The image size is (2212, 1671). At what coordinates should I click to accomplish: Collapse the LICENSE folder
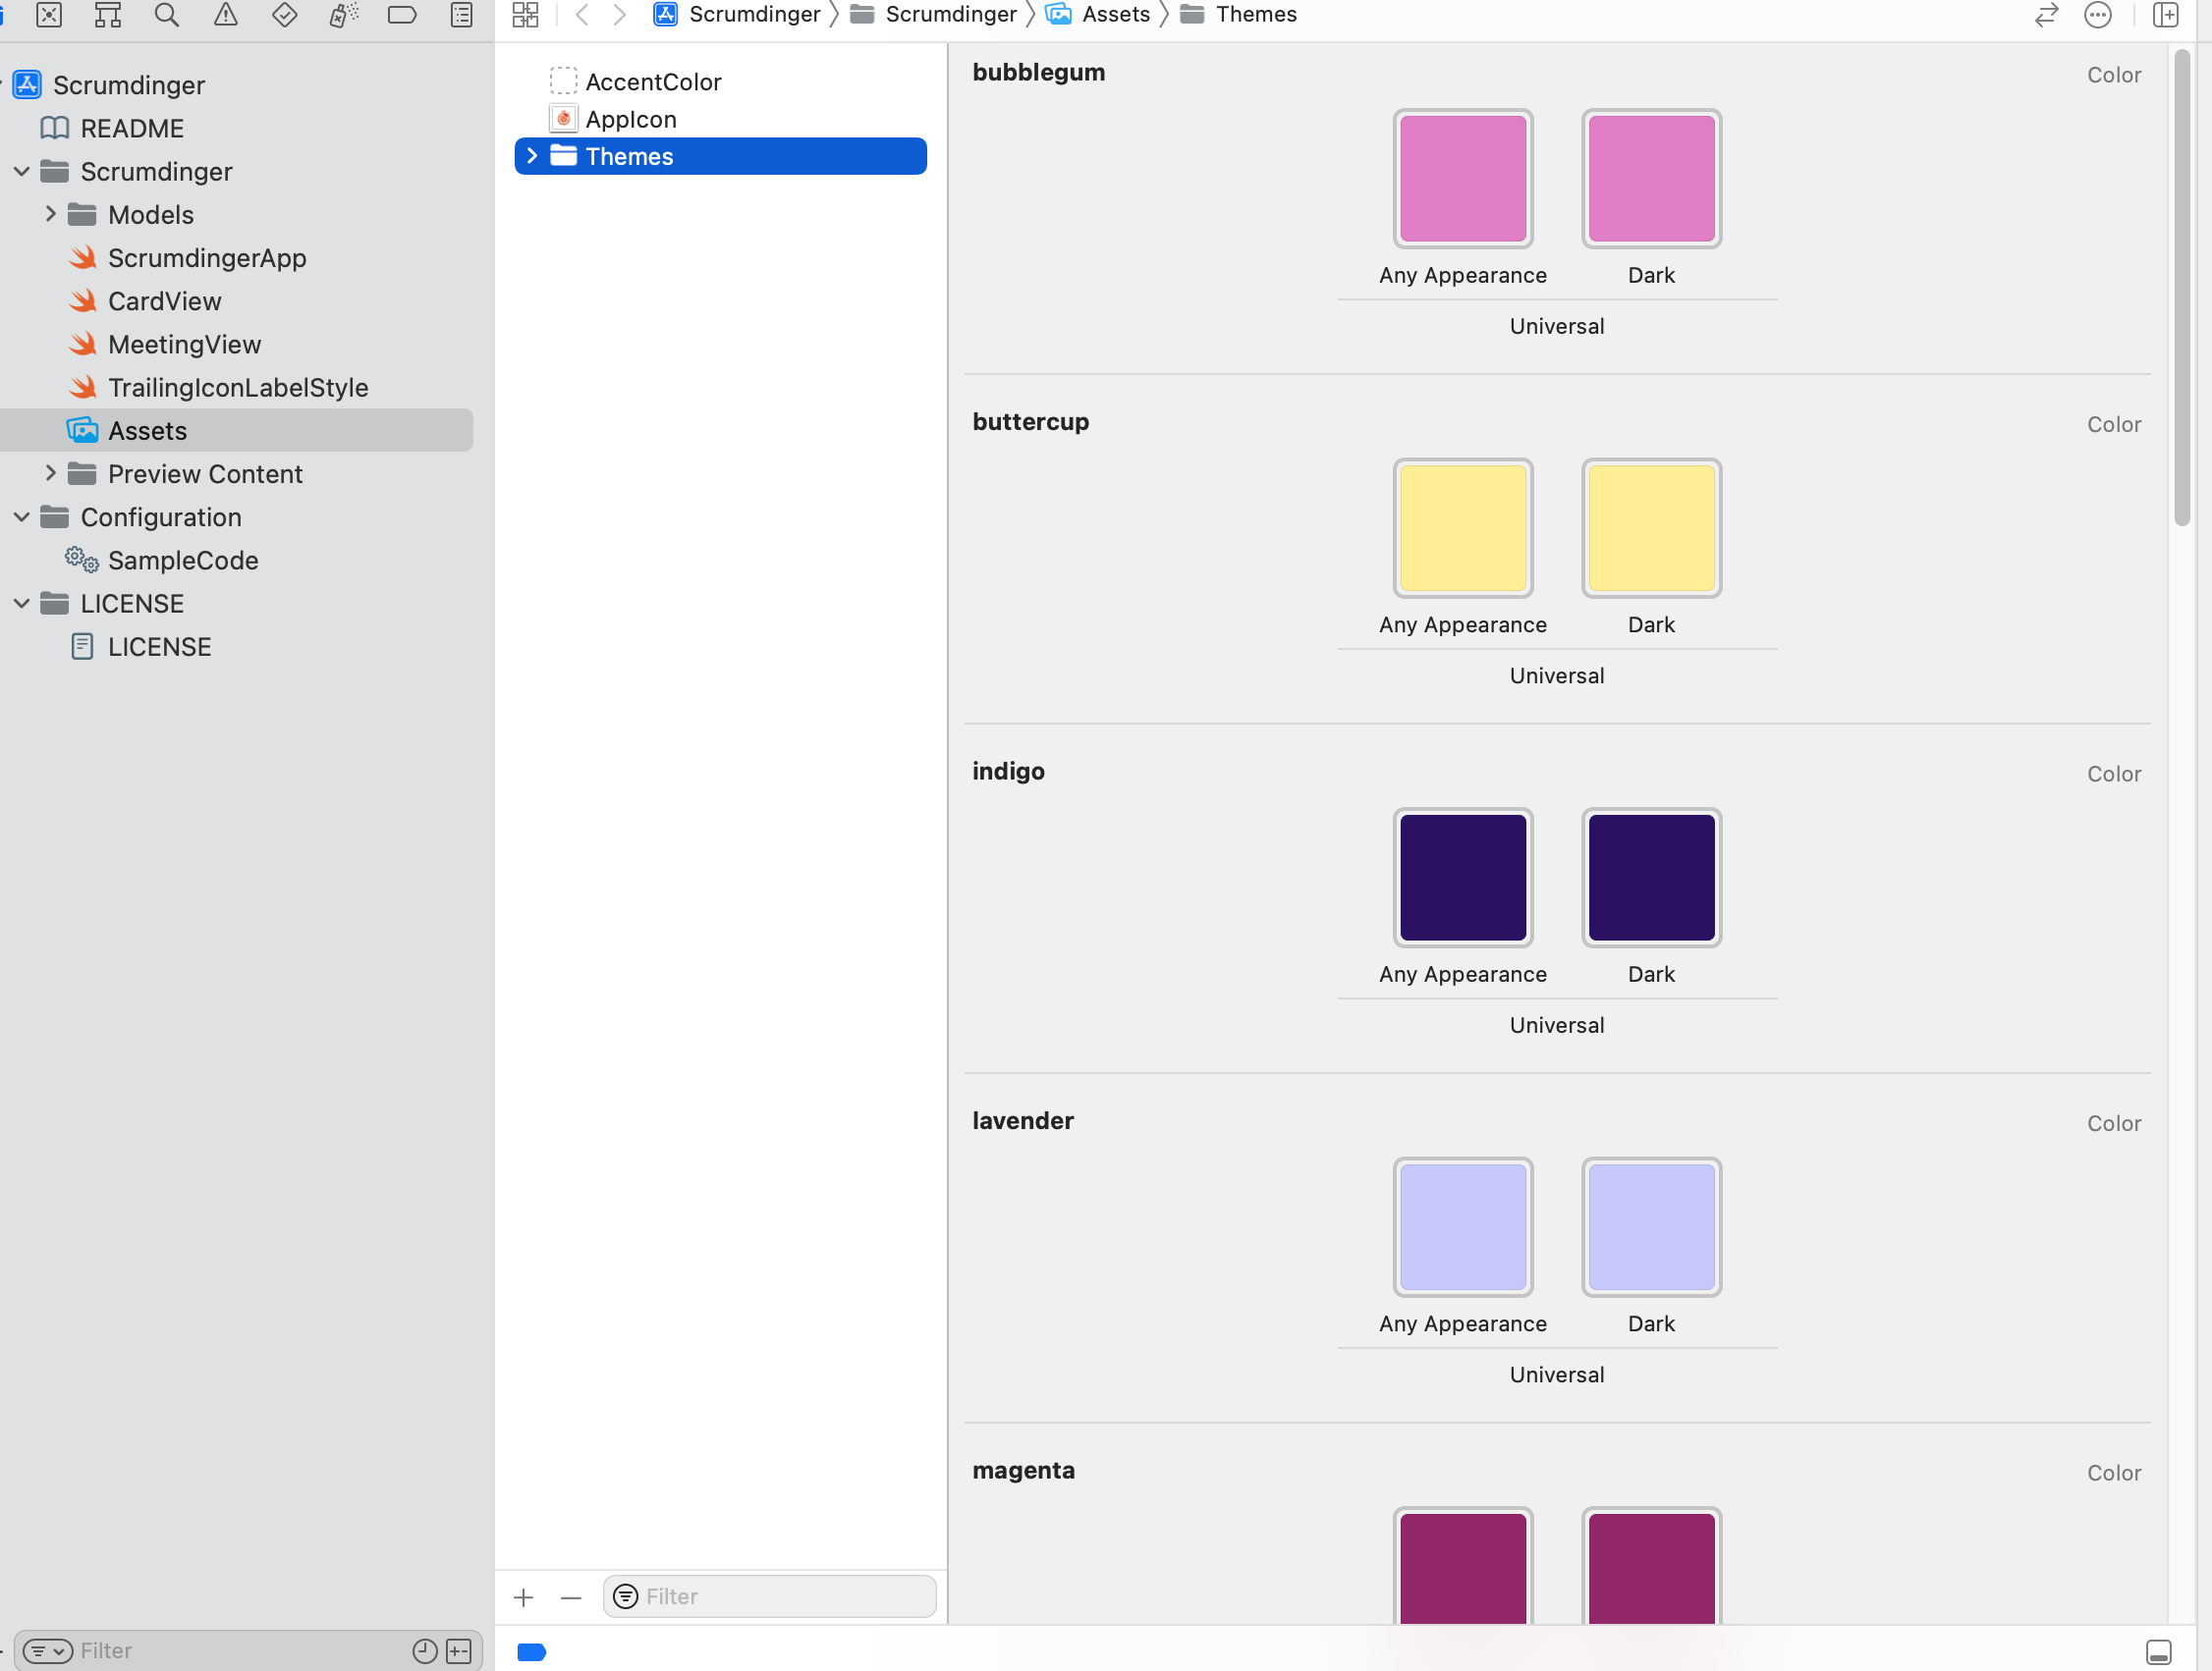22,604
